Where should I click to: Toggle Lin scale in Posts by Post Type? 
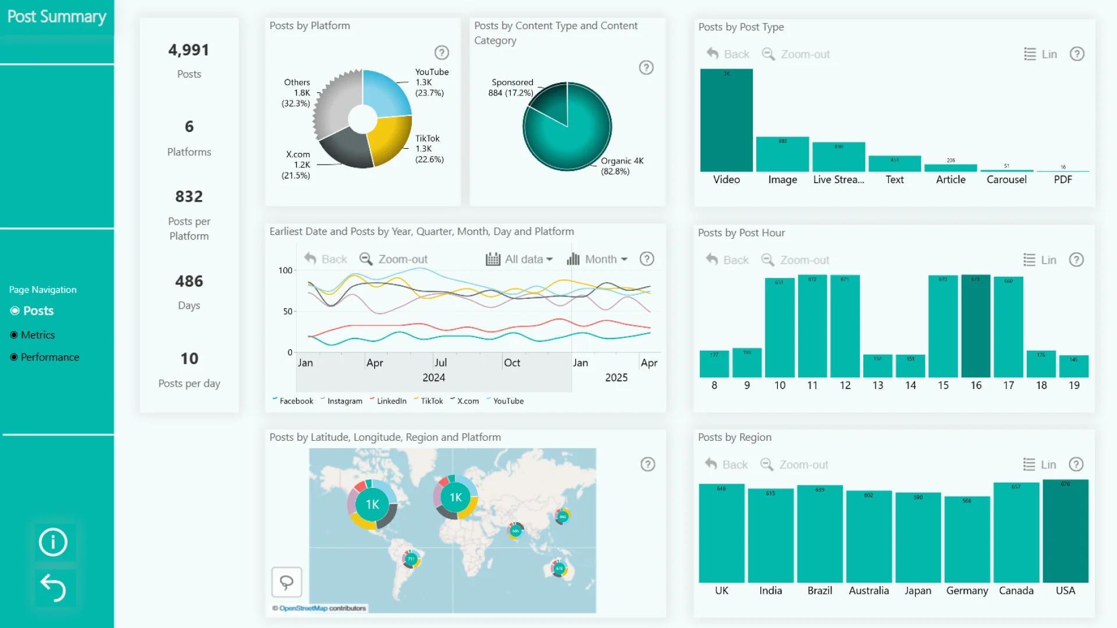[x=1040, y=54]
